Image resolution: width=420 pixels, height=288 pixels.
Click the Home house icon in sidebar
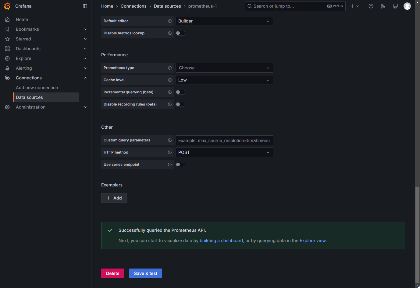[7, 19]
